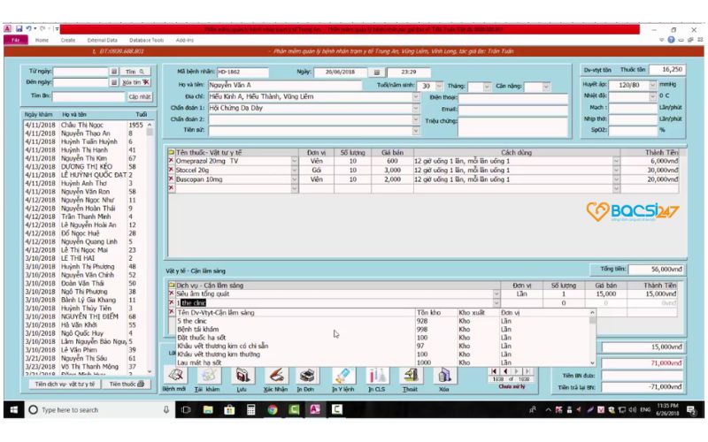Click the Cập nhật update button
The image size is (708, 442).
click(140, 96)
